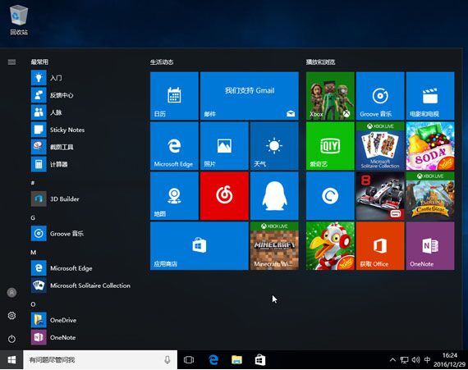468x370 pixels.
Task: Click the 生活动态 tile group title
Action: point(162,62)
